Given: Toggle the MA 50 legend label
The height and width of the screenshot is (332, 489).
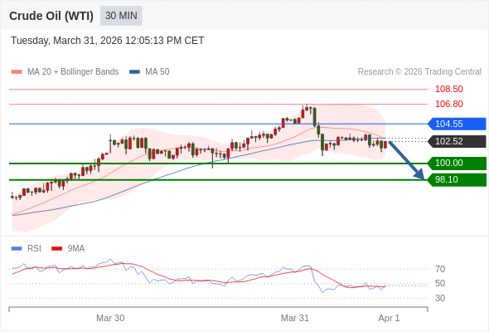Looking at the screenshot, I should click(157, 72).
